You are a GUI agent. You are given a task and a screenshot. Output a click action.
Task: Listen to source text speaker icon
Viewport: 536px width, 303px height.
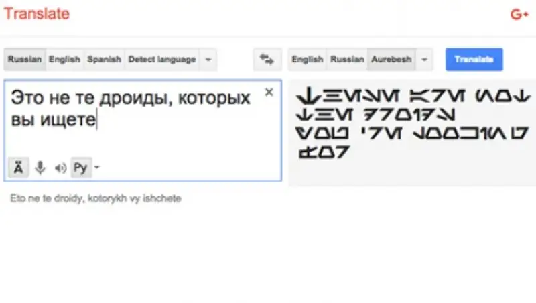pos(60,168)
